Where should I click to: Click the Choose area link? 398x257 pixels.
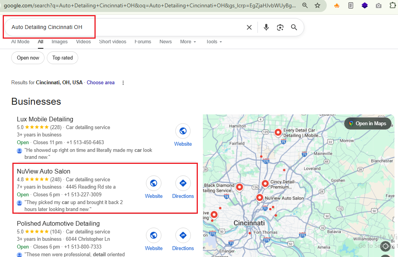(x=101, y=83)
